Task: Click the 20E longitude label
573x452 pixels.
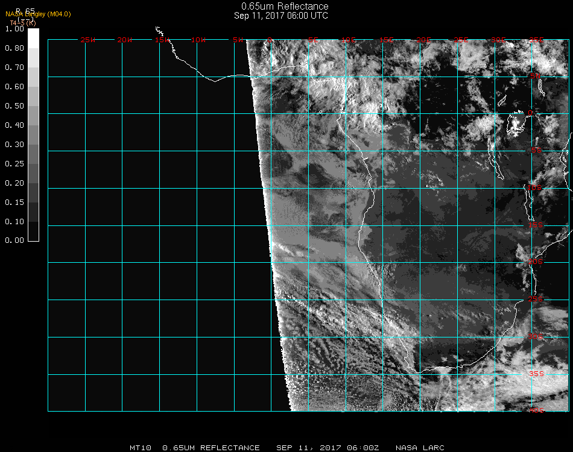Action: (423, 40)
